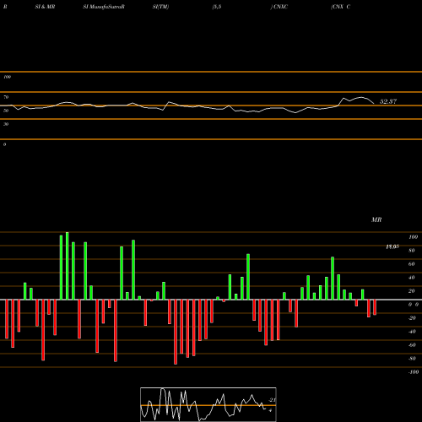Click the 'SI(TM)' header text
The width and height of the screenshot is (422, 422).
tap(160, 7)
